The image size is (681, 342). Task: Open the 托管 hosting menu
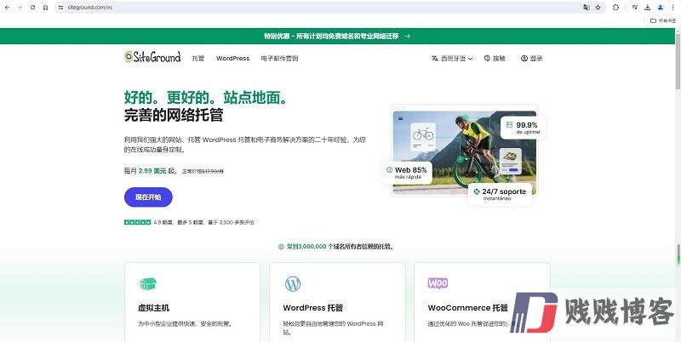tap(198, 58)
